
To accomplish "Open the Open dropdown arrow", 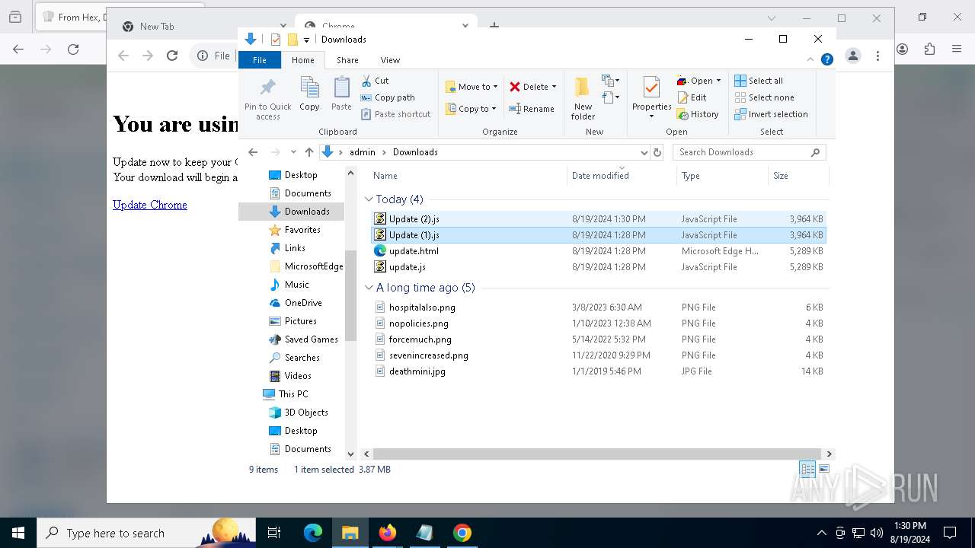I will (718, 81).
